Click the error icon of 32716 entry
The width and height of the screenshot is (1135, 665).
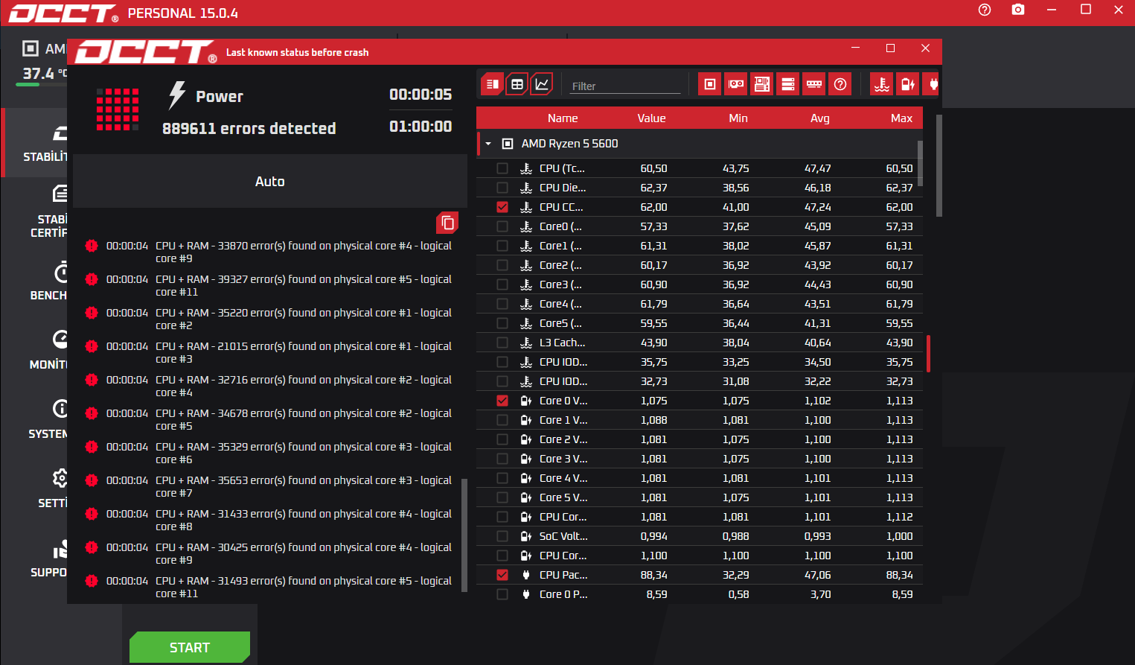click(x=92, y=380)
